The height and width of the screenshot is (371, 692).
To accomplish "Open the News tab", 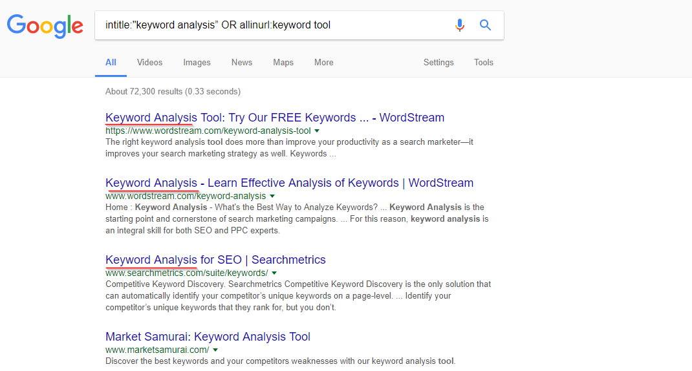I will tap(242, 63).
